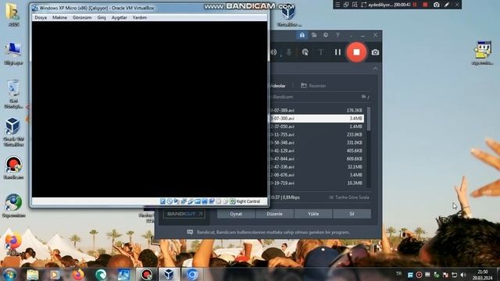Image resolution: width=500 pixels, height=281 pixels.
Task: Open the Yardım menu in VirtualBox
Action: pyautogui.click(x=140, y=17)
